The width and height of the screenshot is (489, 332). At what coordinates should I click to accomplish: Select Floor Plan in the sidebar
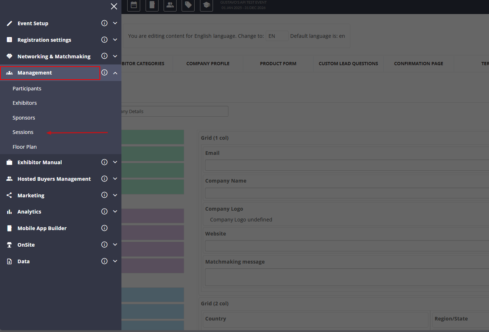click(x=25, y=147)
